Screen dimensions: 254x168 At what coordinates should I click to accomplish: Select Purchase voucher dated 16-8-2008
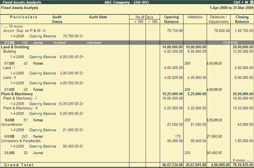tap(127, 120)
